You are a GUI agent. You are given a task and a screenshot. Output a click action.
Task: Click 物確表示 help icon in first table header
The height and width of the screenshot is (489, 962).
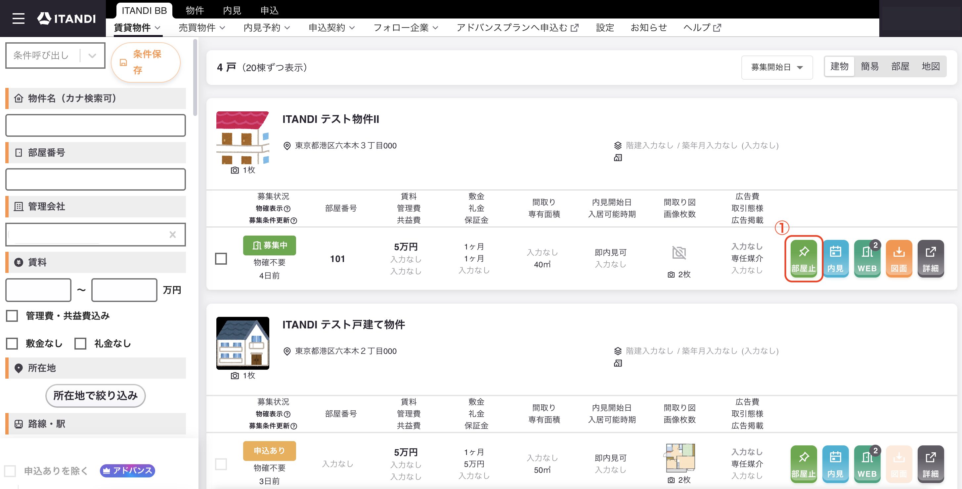(x=287, y=208)
